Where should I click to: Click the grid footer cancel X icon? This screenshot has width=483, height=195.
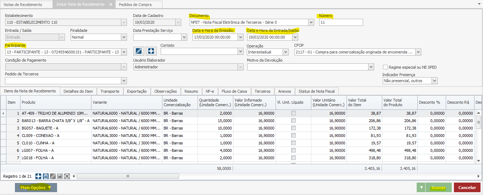tap(67, 176)
